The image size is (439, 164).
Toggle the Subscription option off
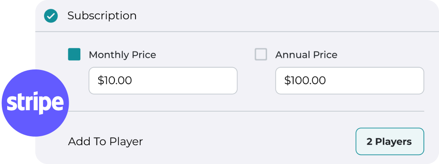[x=51, y=16]
